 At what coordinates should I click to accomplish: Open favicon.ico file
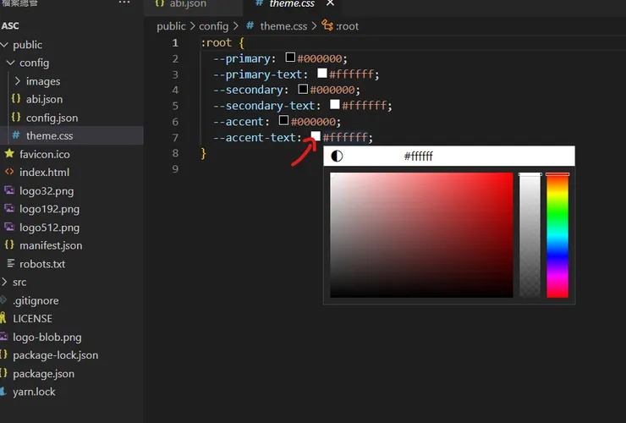45,154
